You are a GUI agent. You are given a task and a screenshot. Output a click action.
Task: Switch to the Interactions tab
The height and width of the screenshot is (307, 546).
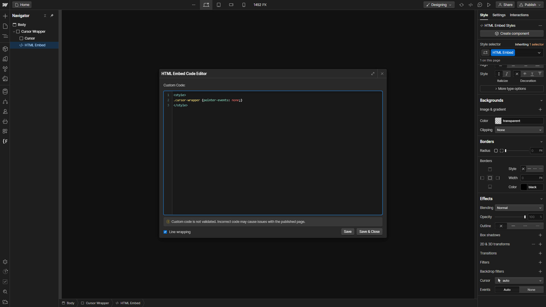[x=519, y=15]
